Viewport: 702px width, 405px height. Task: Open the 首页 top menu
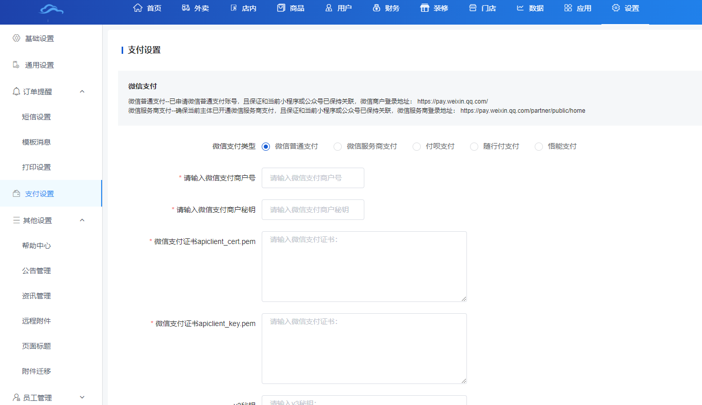147,8
